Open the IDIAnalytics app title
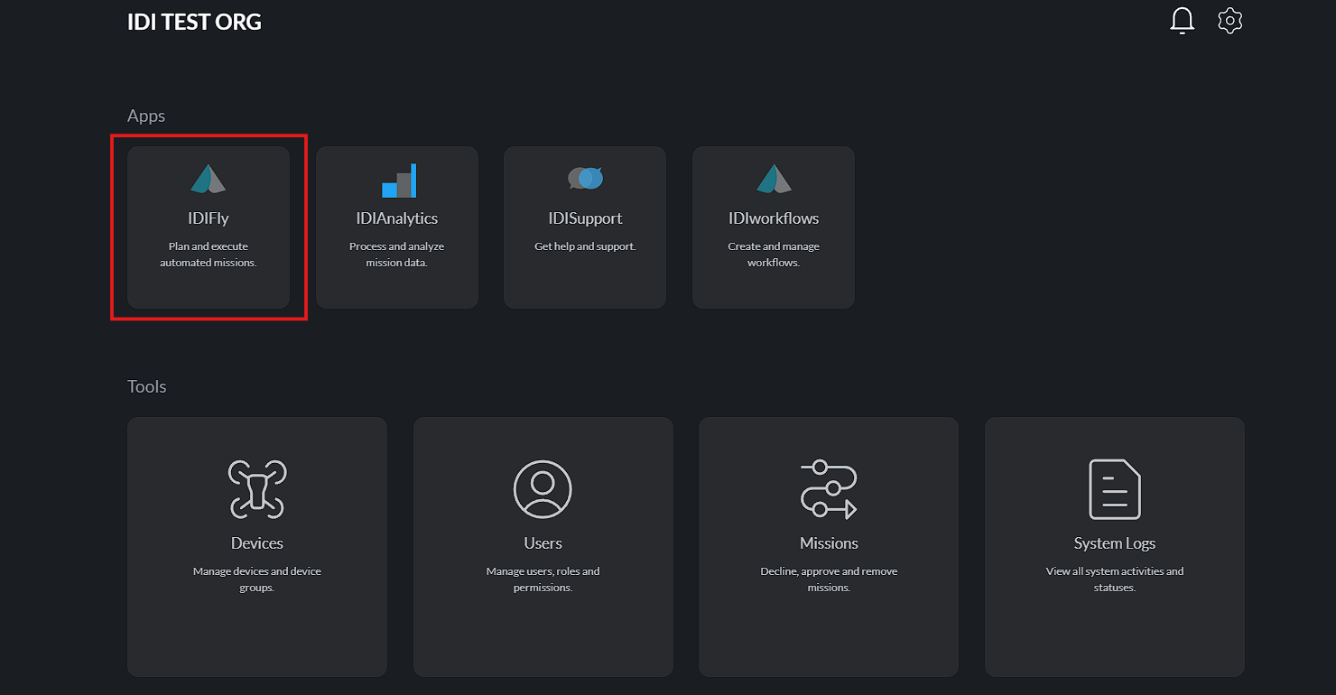This screenshot has height=695, width=1336. click(x=397, y=218)
